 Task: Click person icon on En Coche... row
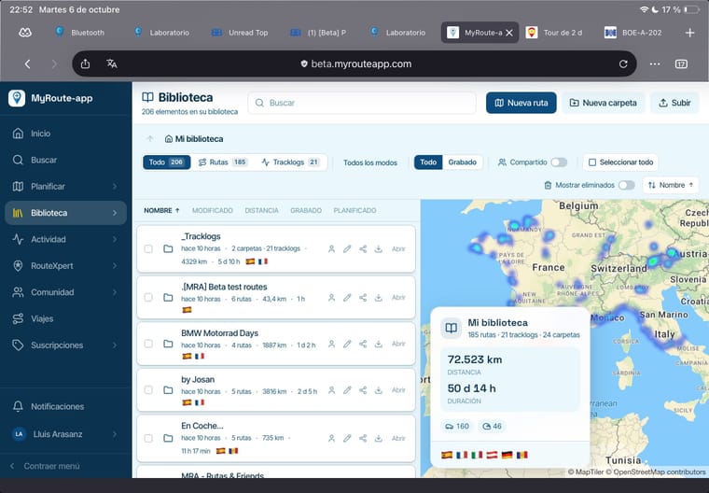pyautogui.click(x=331, y=438)
